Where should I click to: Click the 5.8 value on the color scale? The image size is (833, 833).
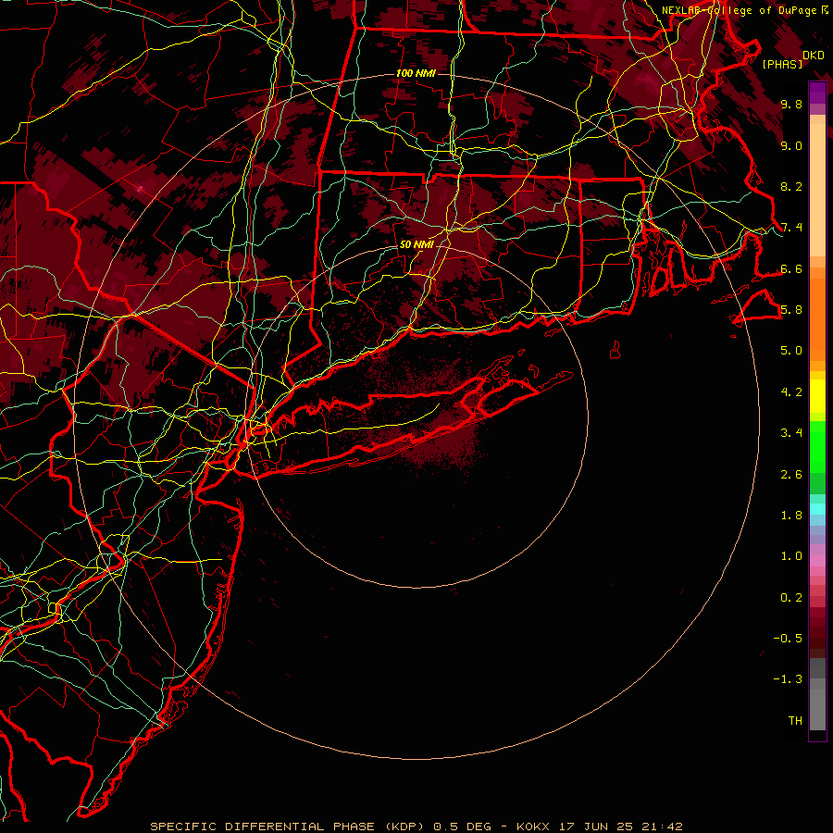791,310
